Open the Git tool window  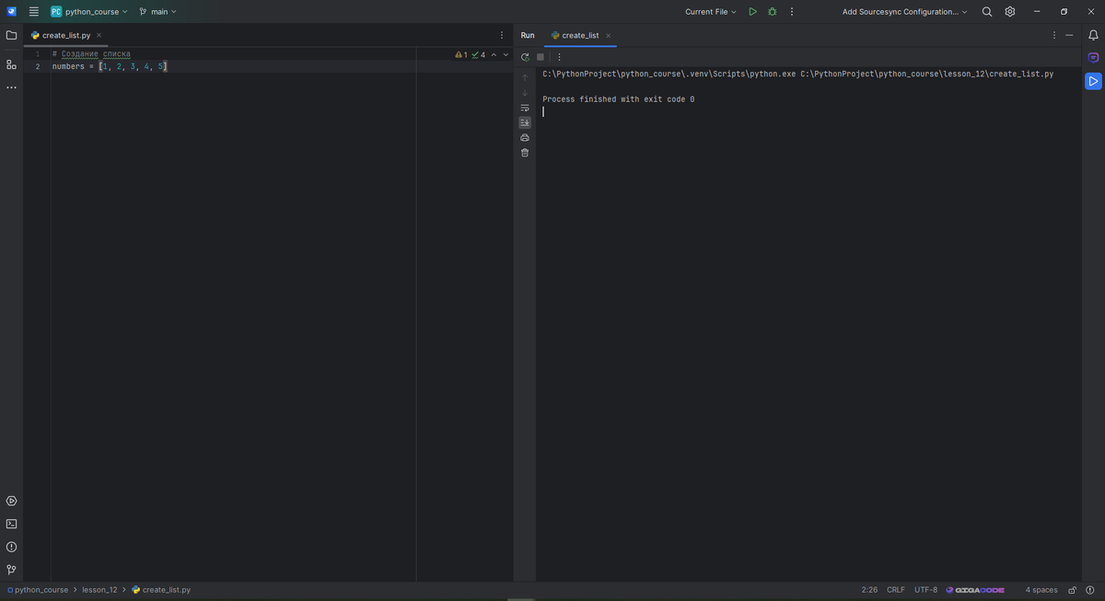coord(11,570)
